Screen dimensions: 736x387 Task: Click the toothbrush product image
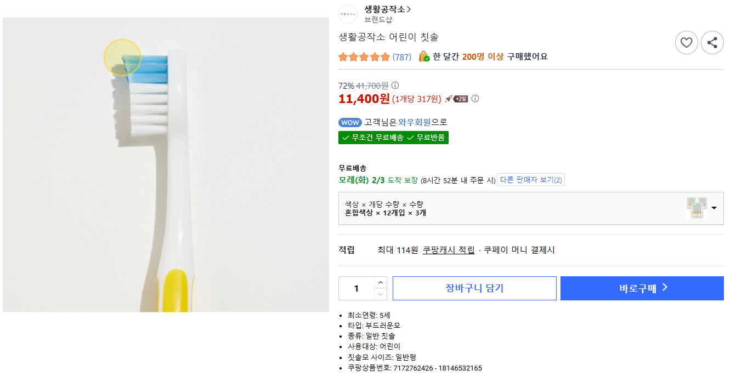(166, 164)
